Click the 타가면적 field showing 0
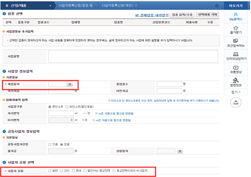The image size is (251, 177). (x=61, y=120)
